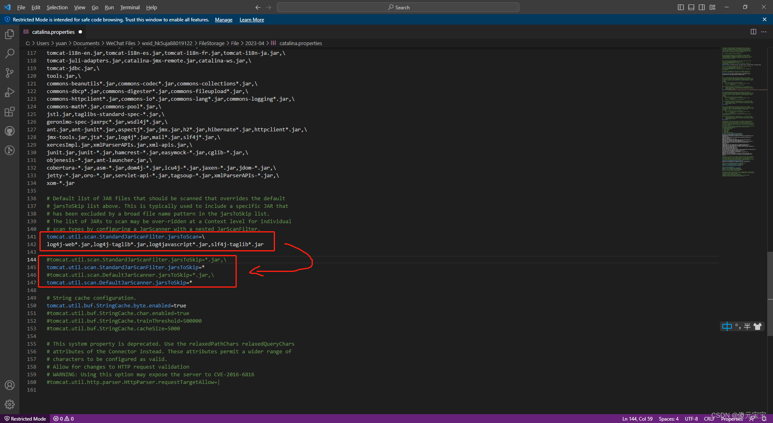Screen dimensions: 773x423
Task: Toggle the IME half-width mode icon
Action: click(747, 326)
